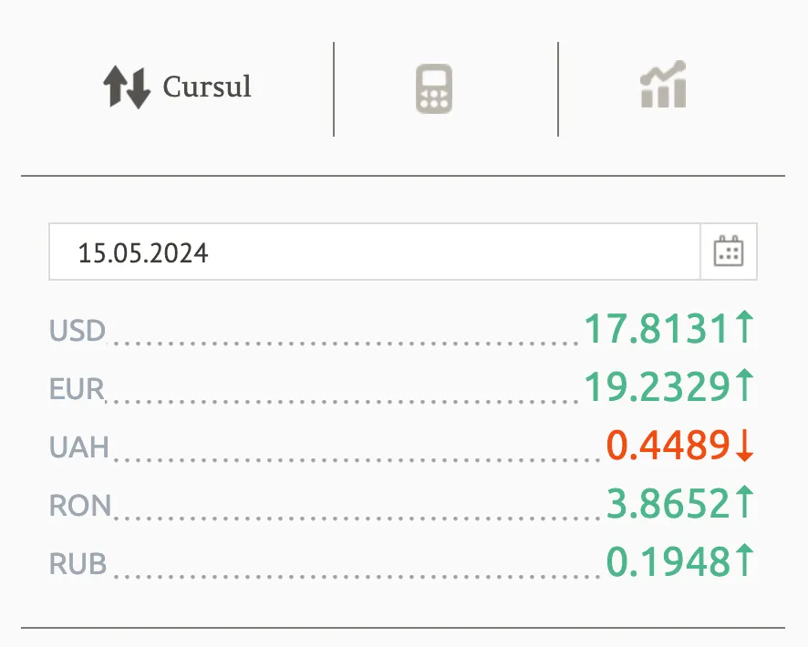Click the RON rate value 3.8652
Image resolution: width=808 pixels, height=647 pixels.
pyautogui.click(x=668, y=503)
